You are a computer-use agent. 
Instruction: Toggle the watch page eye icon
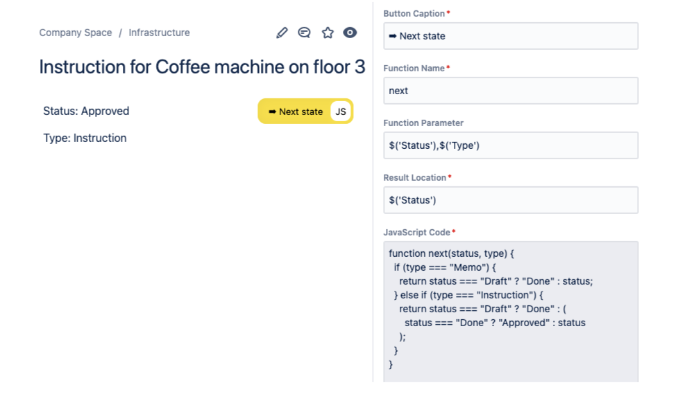pyautogui.click(x=350, y=33)
